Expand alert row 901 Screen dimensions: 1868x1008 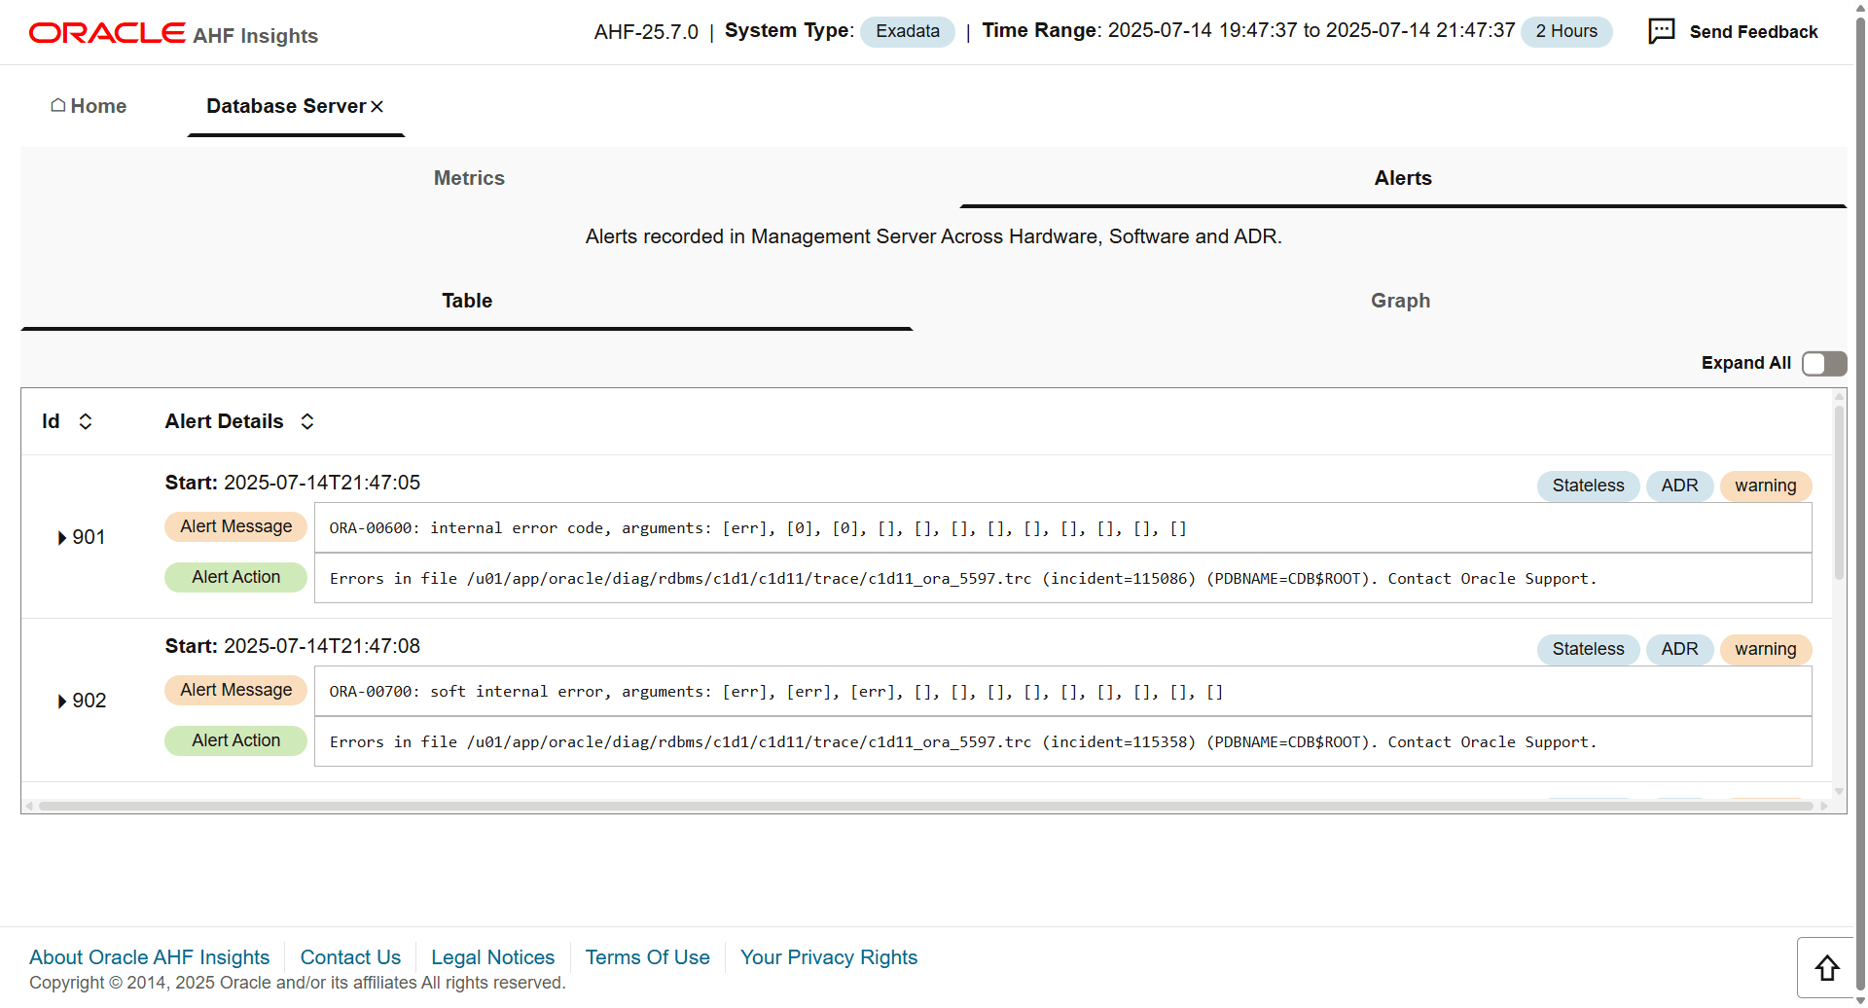(62, 538)
